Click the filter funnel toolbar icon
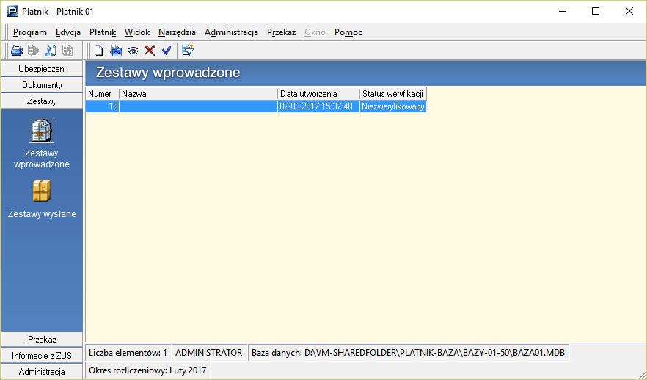The width and height of the screenshot is (647, 380). (x=188, y=51)
